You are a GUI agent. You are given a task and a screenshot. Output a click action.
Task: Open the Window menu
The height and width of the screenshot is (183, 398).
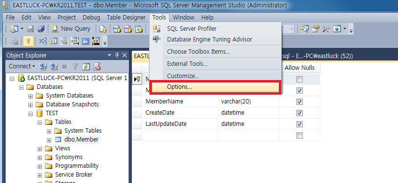tap(184, 18)
